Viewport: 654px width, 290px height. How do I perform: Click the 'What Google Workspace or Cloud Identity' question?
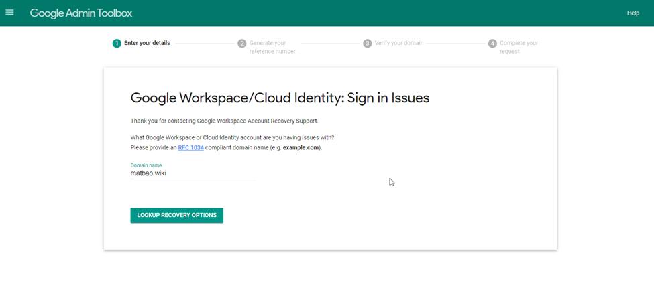pos(232,137)
